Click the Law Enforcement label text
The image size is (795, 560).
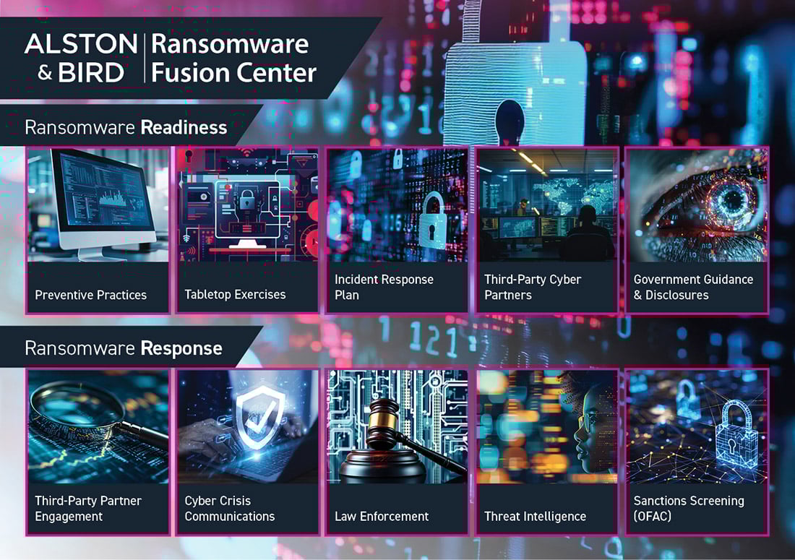tap(382, 516)
